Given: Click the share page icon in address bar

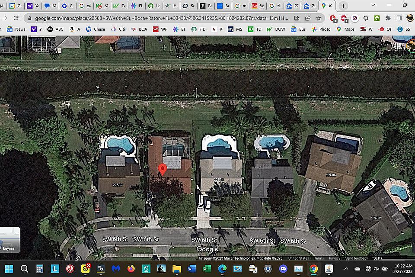Looking at the screenshot, I should click(x=308, y=18).
